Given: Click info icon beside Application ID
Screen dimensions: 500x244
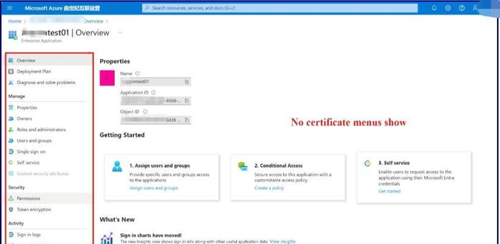Looking at the screenshot, I should click(153, 93).
